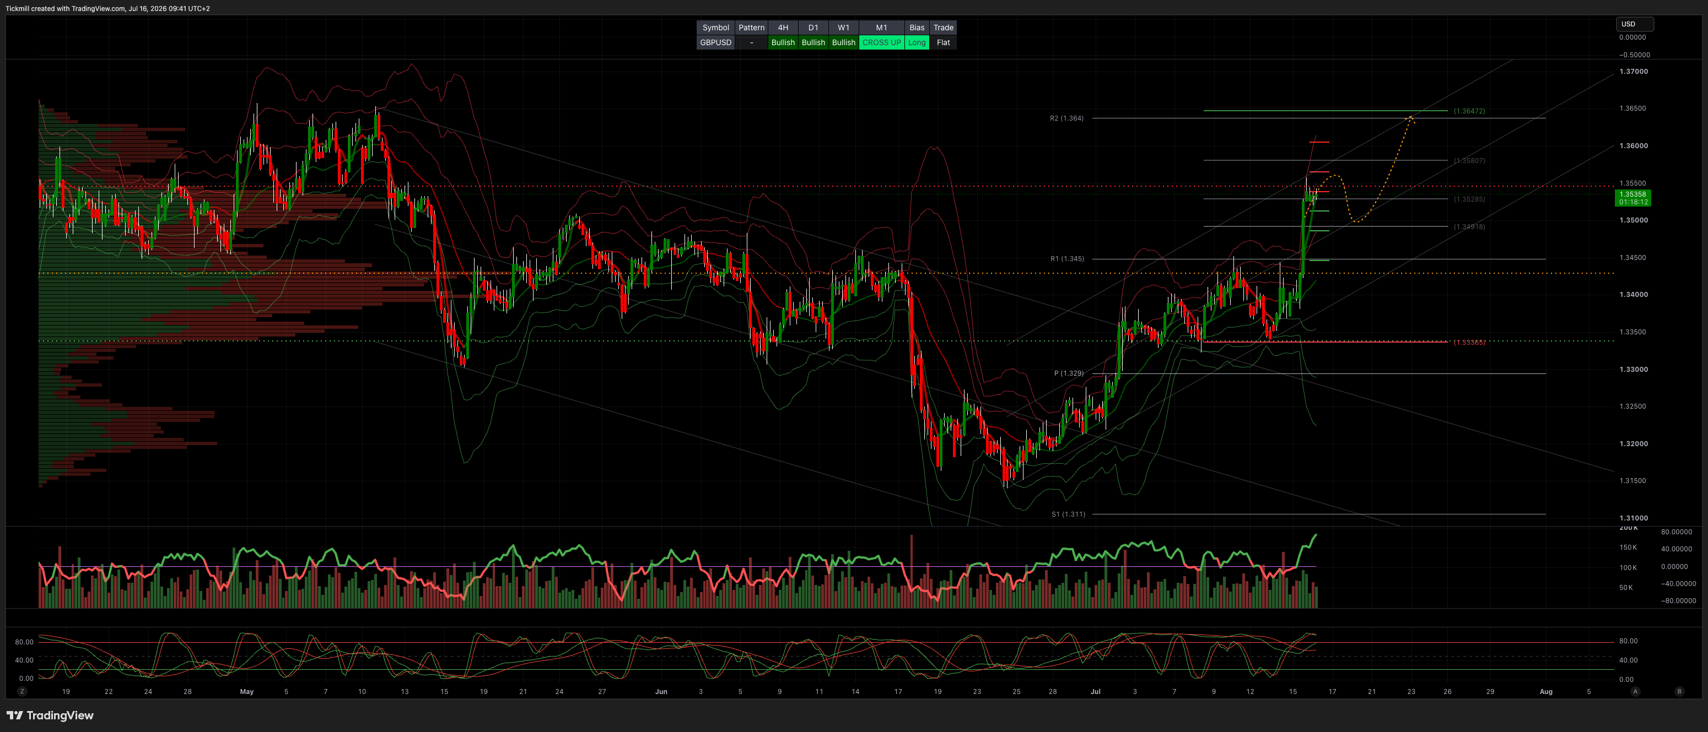Click the M1 column header
Image resolution: width=1708 pixels, height=732 pixels.
pos(881,27)
